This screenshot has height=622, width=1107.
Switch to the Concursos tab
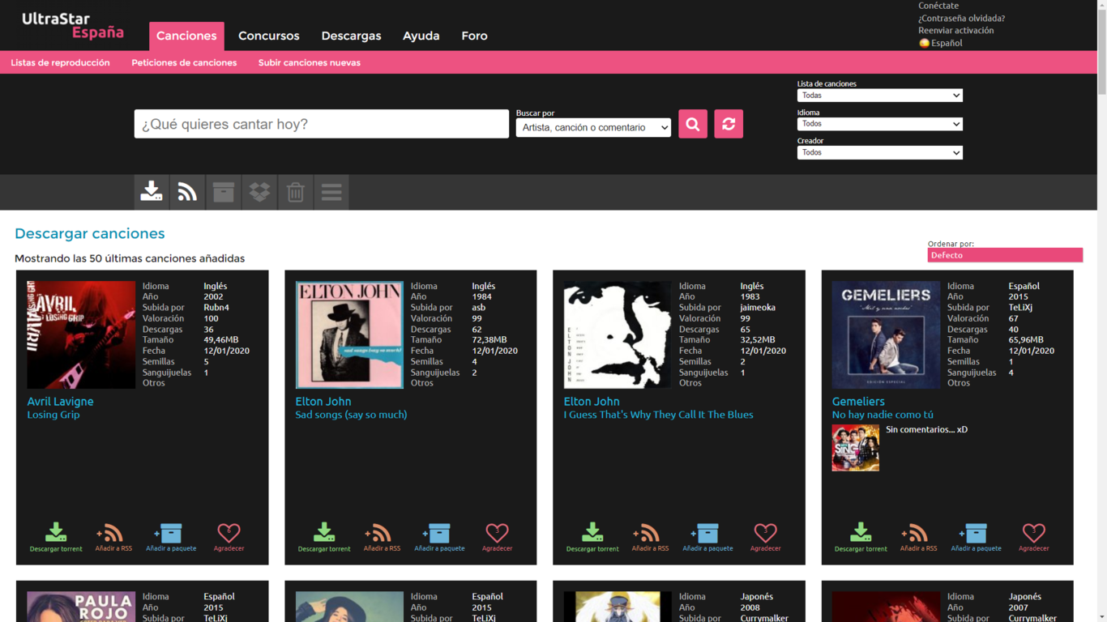(x=268, y=36)
